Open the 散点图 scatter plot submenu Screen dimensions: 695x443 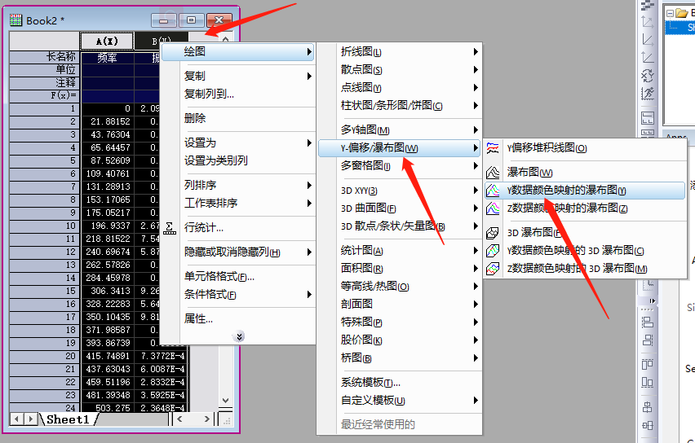pos(400,69)
